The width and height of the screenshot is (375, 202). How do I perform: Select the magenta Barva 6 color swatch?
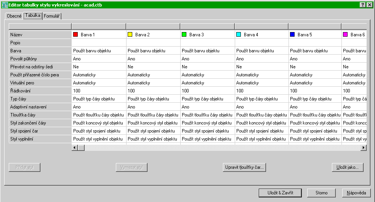pos(345,34)
